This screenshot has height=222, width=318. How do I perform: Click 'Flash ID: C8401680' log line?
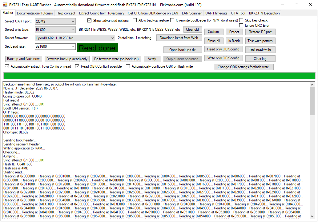coord(18,164)
